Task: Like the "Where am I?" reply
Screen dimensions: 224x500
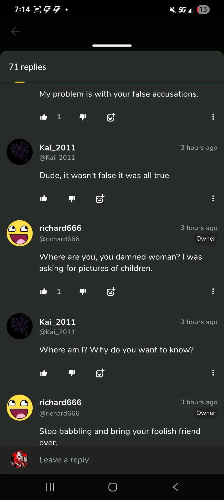Action: pos(44,373)
